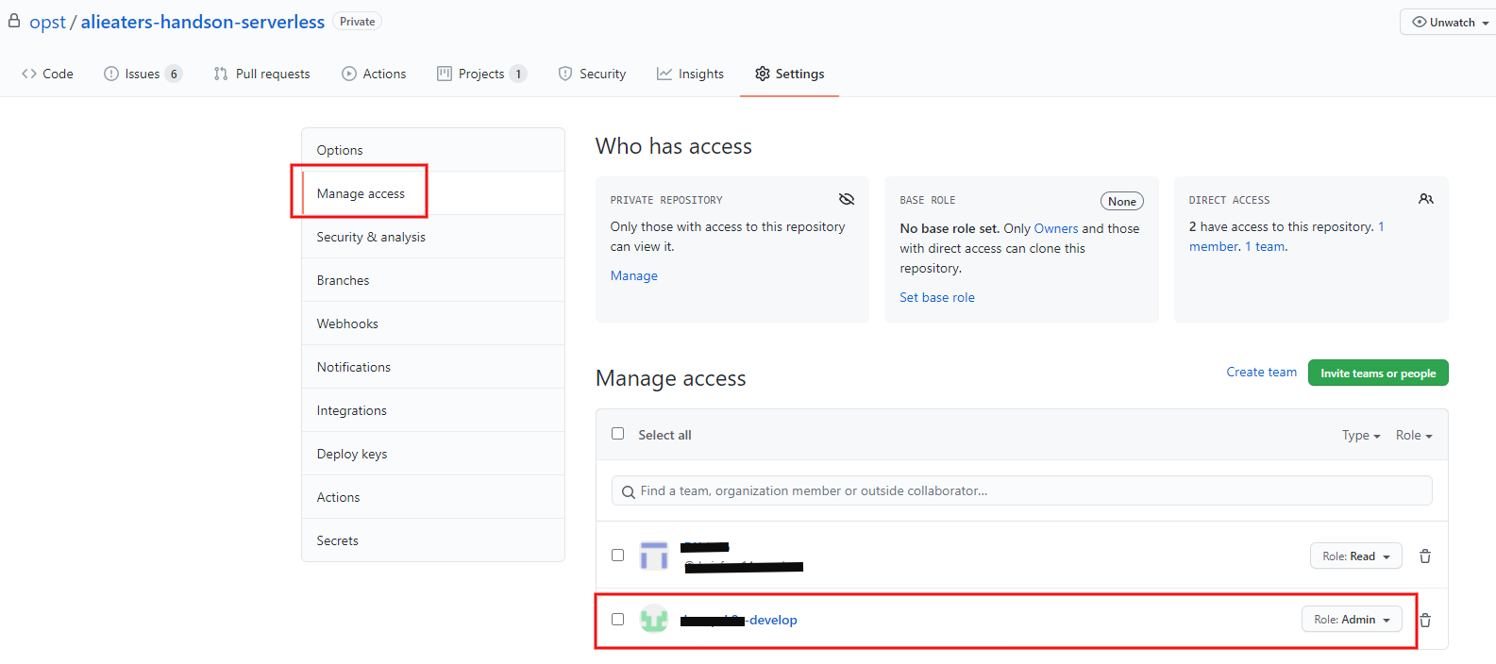Click the opst organization link
The height and width of the screenshot is (664, 1496).
[47, 22]
